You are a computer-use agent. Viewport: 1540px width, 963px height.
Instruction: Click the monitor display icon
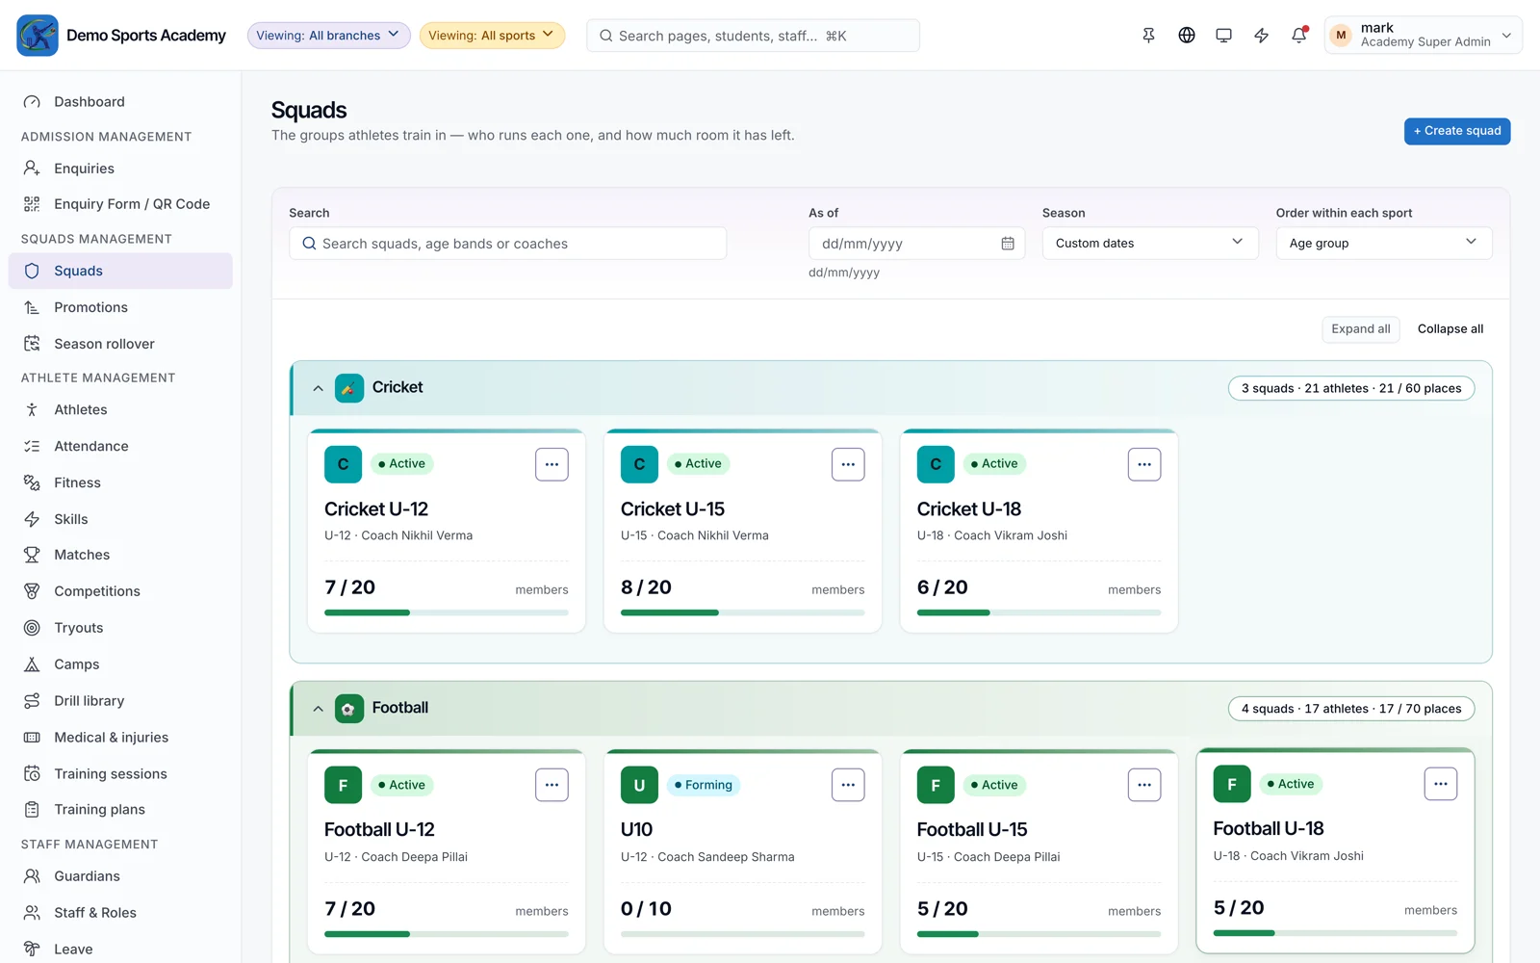tap(1223, 36)
